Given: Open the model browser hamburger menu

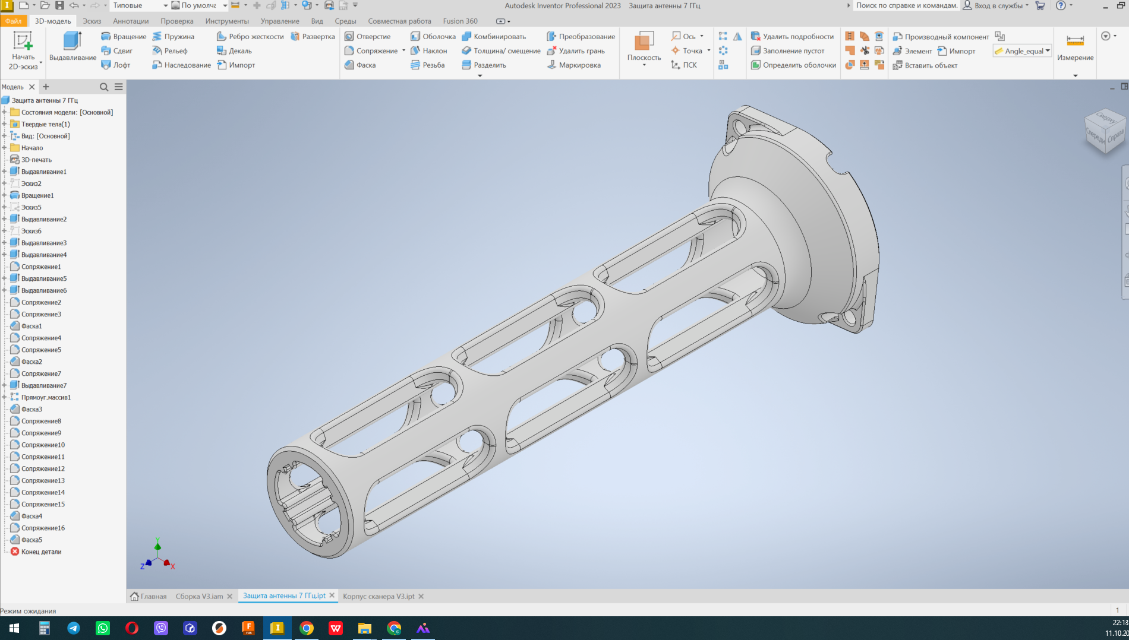Looking at the screenshot, I should pos(119,87).
